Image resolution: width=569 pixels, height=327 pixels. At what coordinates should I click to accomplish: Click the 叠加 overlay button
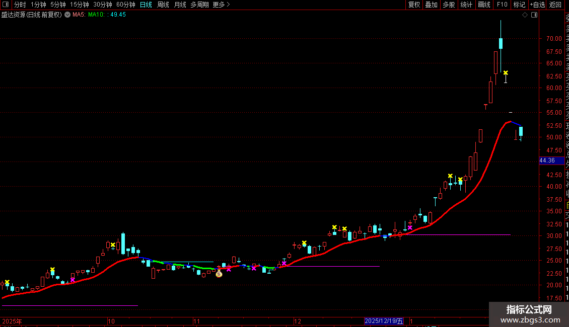pos(431,5)
